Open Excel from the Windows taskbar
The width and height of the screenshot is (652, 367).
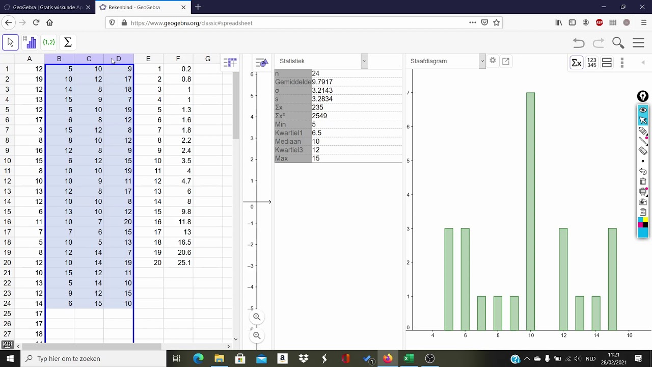tap(409, 358)
